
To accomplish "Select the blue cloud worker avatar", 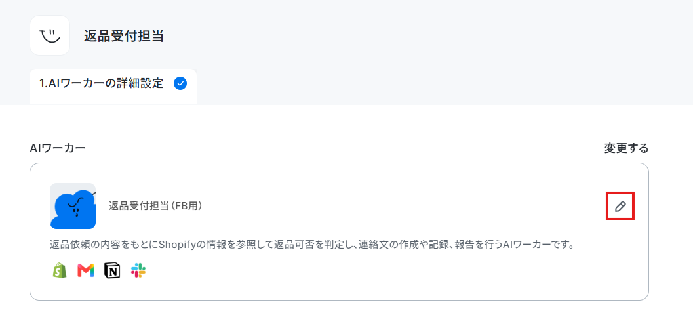I will tap(73, 205).
